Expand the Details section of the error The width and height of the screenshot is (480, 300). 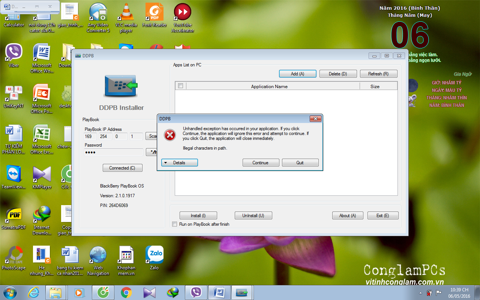(x=179, y=163)
